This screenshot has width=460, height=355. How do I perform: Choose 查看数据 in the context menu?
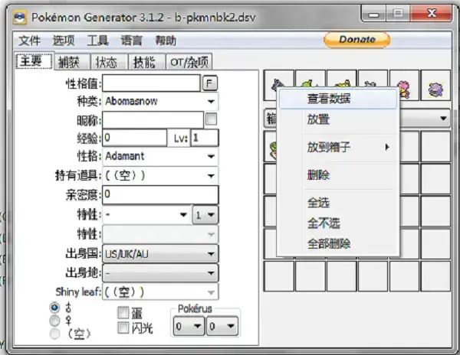click(x=338, y=99)
